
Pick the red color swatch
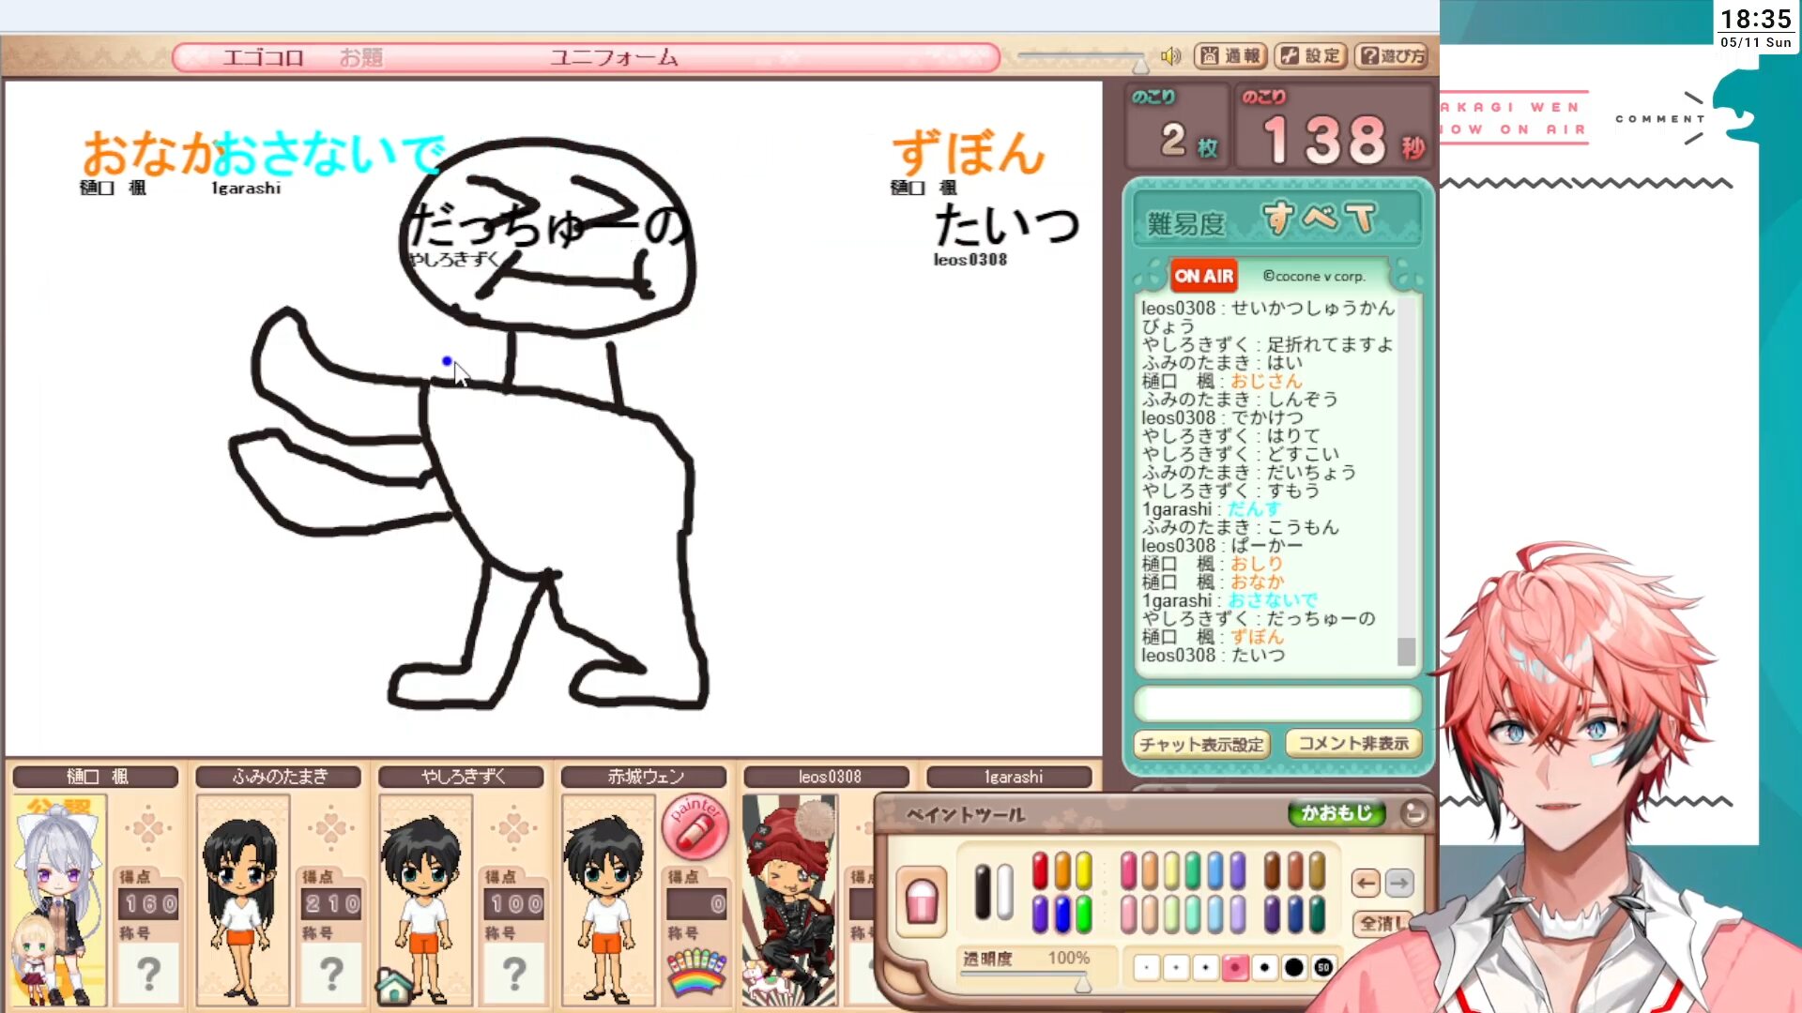click(x=1040, y=870)
